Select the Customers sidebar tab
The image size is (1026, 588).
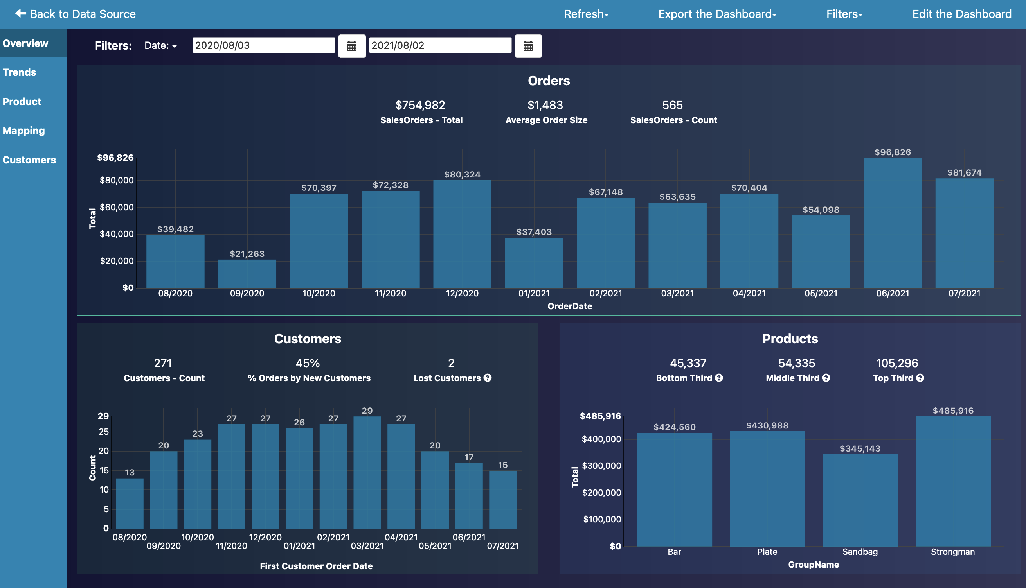tap(29, 160)
